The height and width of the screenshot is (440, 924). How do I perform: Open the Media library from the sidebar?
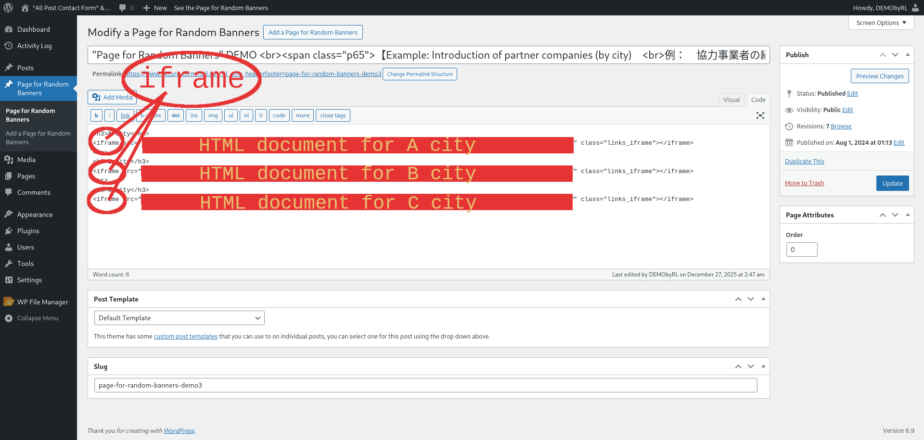click(25, 159)
